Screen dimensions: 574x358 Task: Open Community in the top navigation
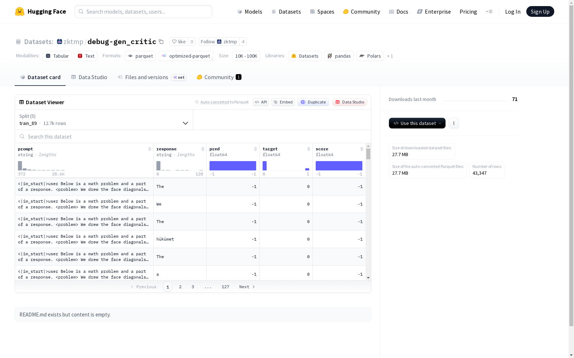(x=362, y=11)
